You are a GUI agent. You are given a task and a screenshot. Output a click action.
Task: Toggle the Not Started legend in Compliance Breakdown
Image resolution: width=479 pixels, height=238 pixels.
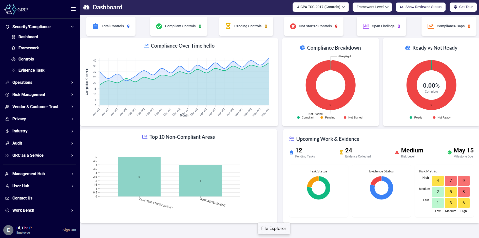[353, 117]
